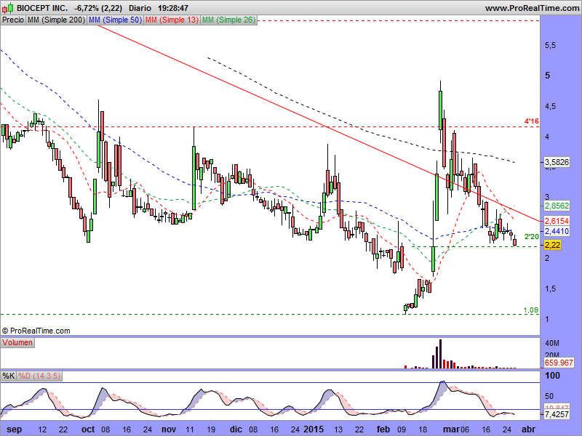Click the 2,8562 green value tag
Screen dimensions: 582x436
[557, 206]
